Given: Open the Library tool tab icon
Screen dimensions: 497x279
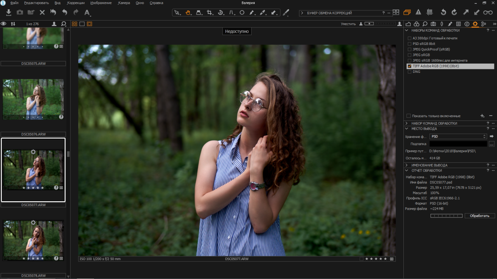Looking at the screenshot, I should [x=408, y=24].
